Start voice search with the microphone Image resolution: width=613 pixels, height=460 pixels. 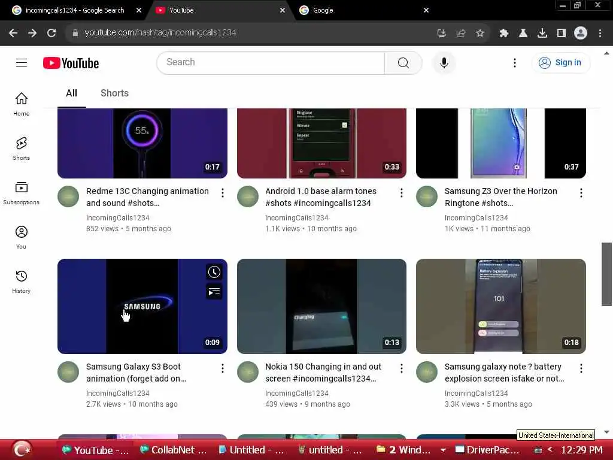pyautogui.click(x=444, y=62)
